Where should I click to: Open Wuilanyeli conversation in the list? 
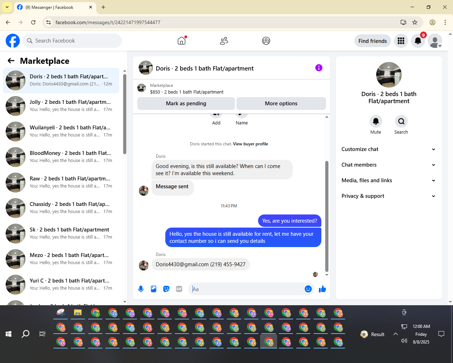pyautogui.click(x=61, y=132)
